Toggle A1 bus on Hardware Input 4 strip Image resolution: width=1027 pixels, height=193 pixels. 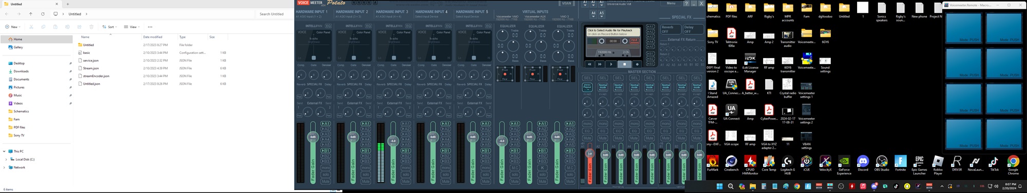pos(446,124)
